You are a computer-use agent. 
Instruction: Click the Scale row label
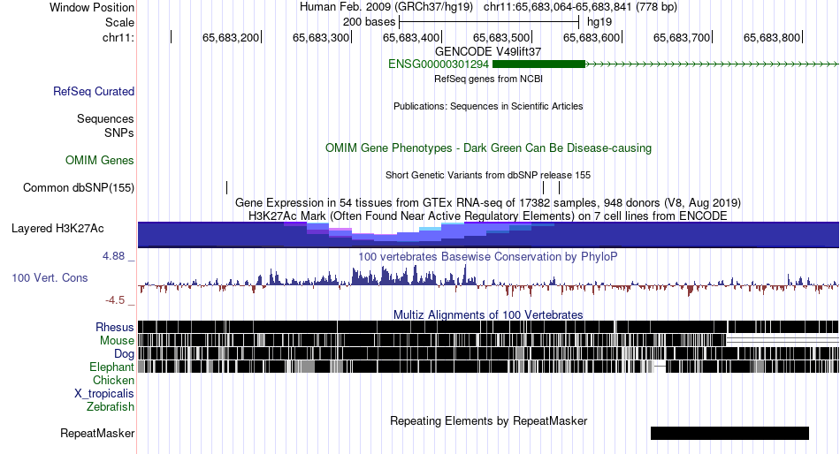click(120, 22)
